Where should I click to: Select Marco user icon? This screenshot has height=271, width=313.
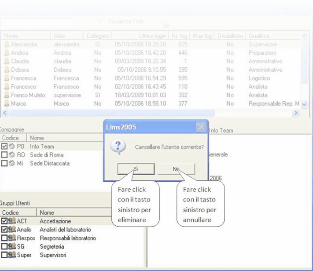pos(7,103)
